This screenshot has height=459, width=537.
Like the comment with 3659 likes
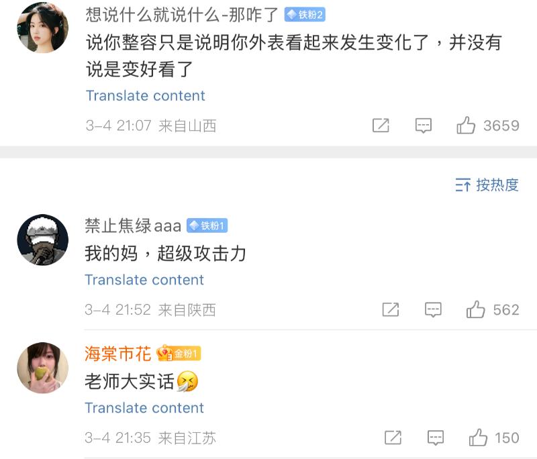[467, 125]
